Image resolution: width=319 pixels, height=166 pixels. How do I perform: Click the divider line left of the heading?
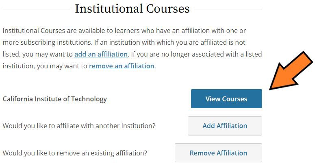(x=37, y=9)
